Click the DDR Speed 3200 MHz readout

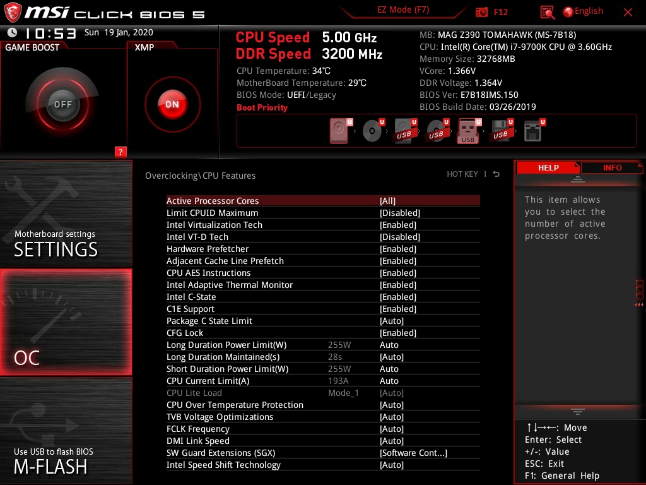click(x=309, y=54)
